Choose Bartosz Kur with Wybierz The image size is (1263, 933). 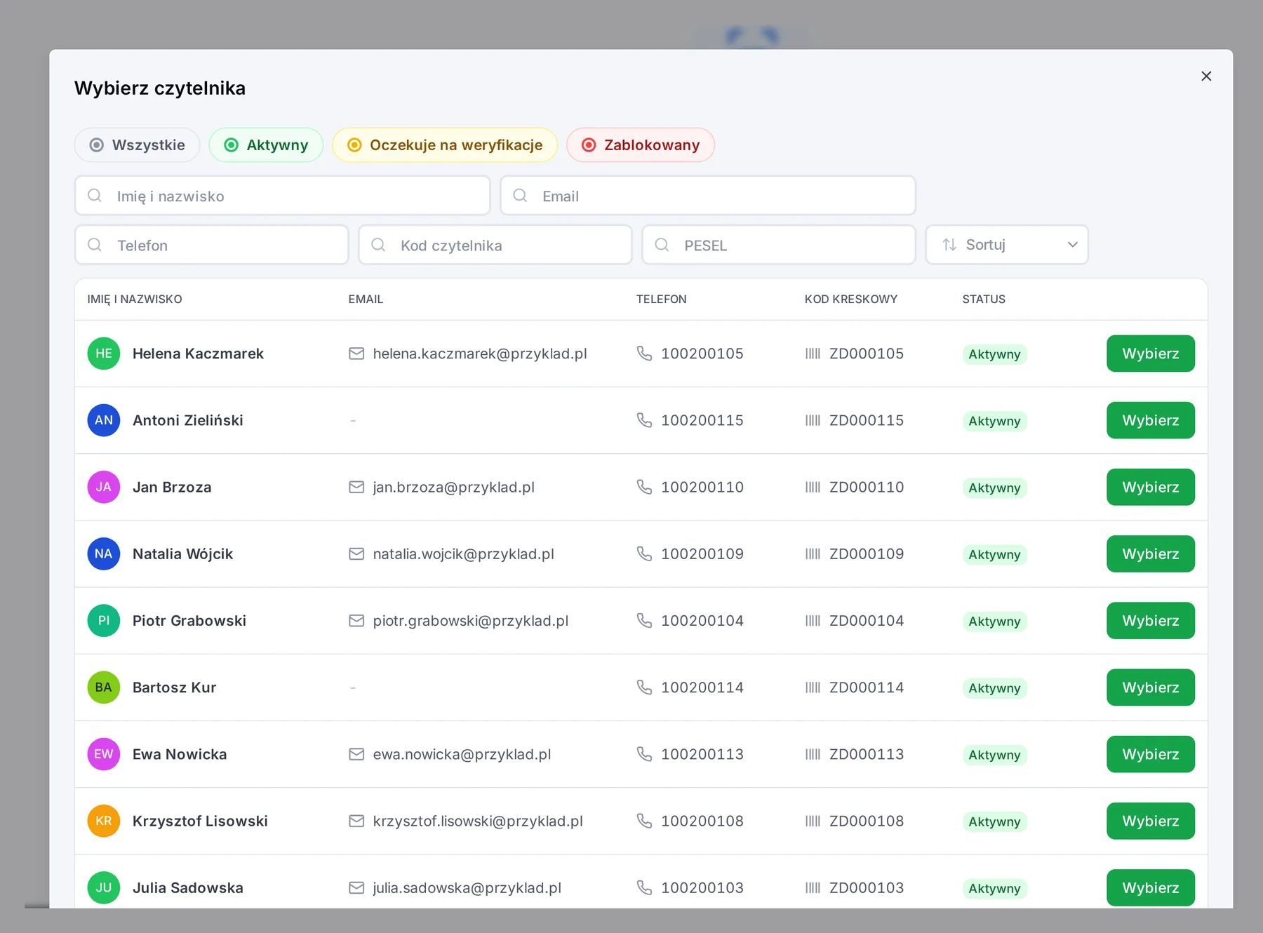(1151, 687)
